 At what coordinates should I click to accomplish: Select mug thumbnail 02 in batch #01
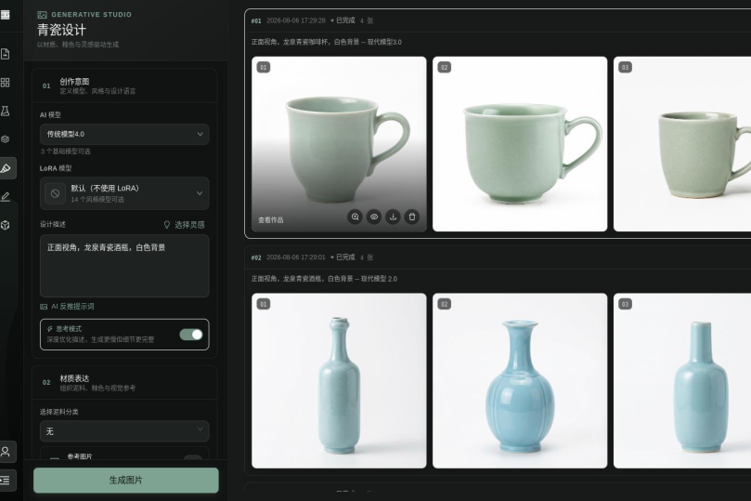pyautogui.click(x=520, y=144)
